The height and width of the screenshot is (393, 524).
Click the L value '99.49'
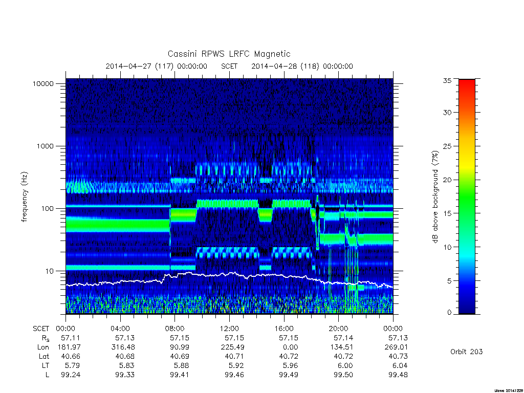tap(289, 375)
